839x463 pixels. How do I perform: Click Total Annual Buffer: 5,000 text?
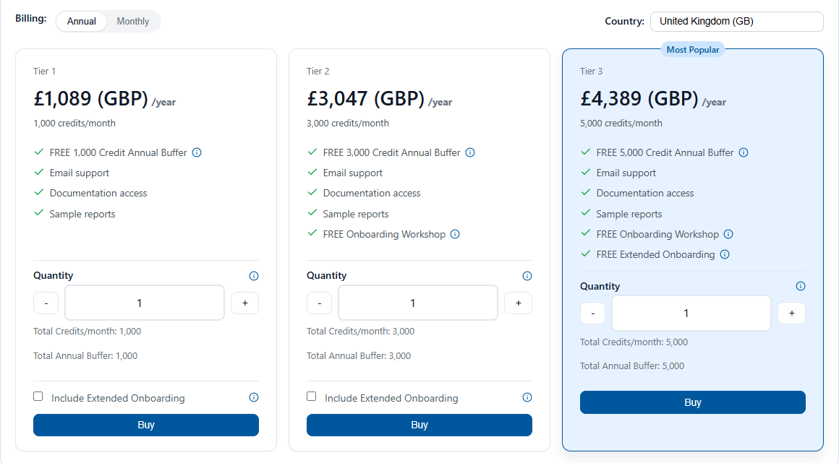[x=632, y=365]
